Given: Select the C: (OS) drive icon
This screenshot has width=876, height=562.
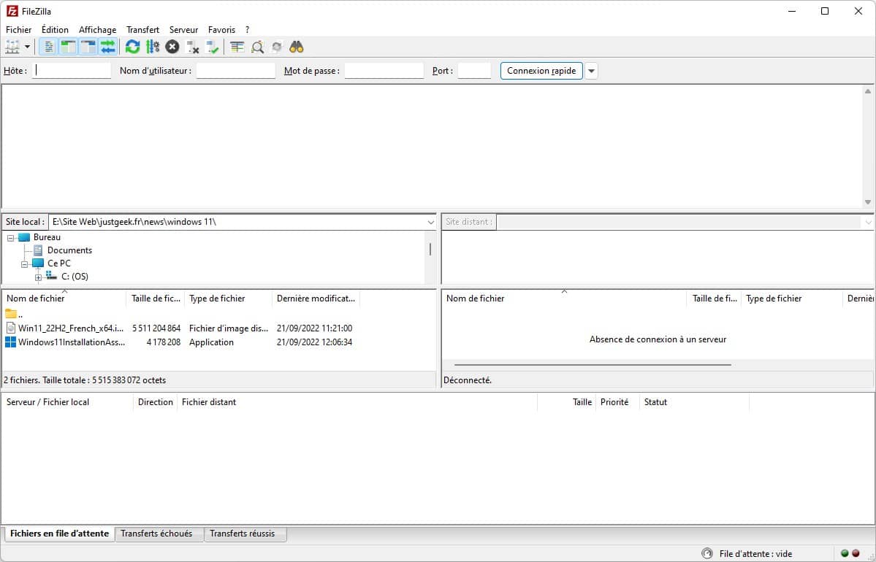Looking at the screenshot, I should pyautogui.click(x=51, y=276).
